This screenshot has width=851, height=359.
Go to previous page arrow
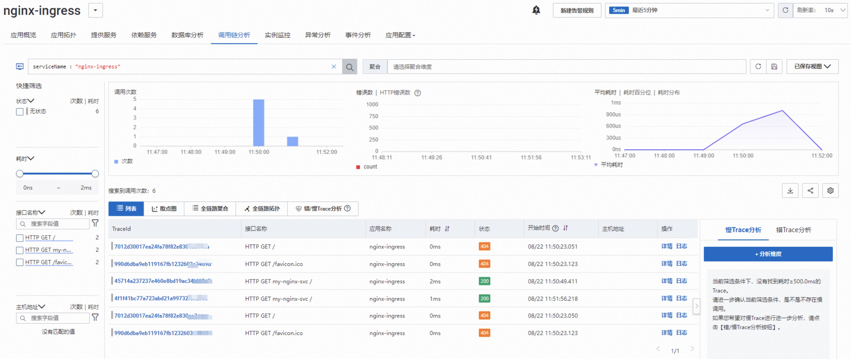pyautogui.click(x=658, y=349)
